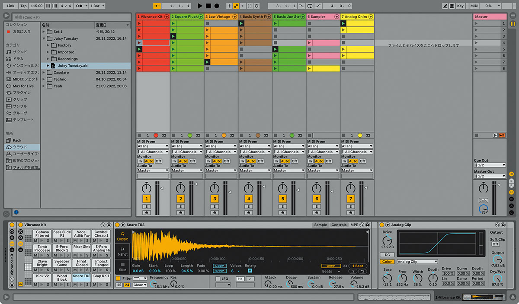The image size is (519, 304).
Task: Toggle the Key map mode button
Action: (461, 6)
